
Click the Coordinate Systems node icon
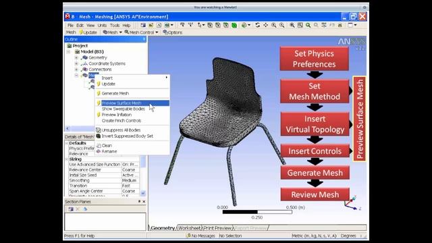pos(85,63)
